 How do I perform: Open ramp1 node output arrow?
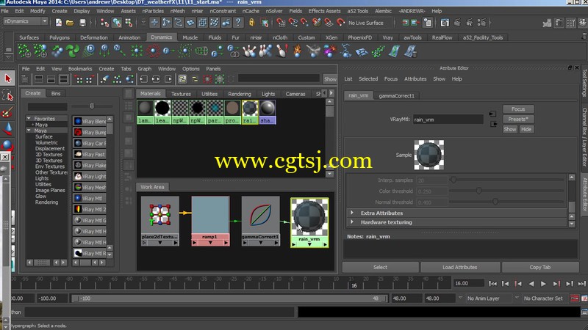[226, 243]
